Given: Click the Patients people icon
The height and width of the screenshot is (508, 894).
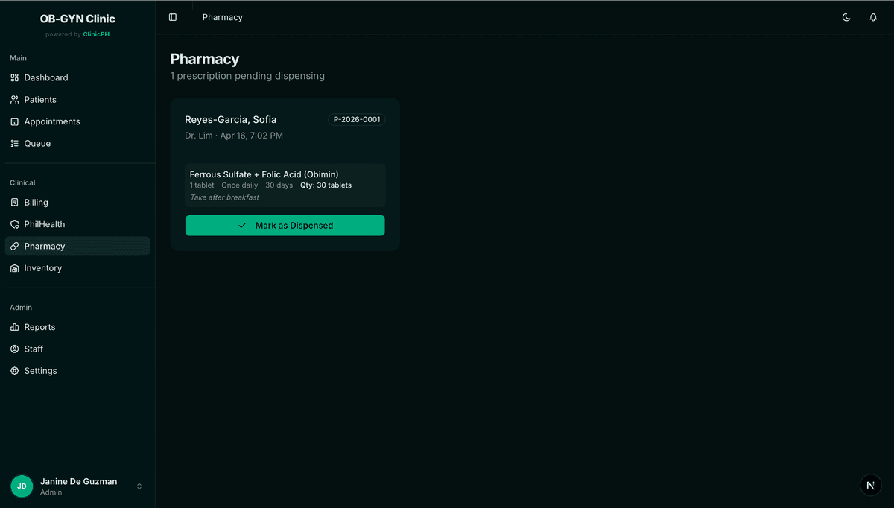Looking at the screenshot, I should tap(15, 100).
